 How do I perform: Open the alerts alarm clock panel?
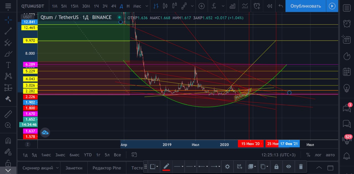(x=347, y=24)
